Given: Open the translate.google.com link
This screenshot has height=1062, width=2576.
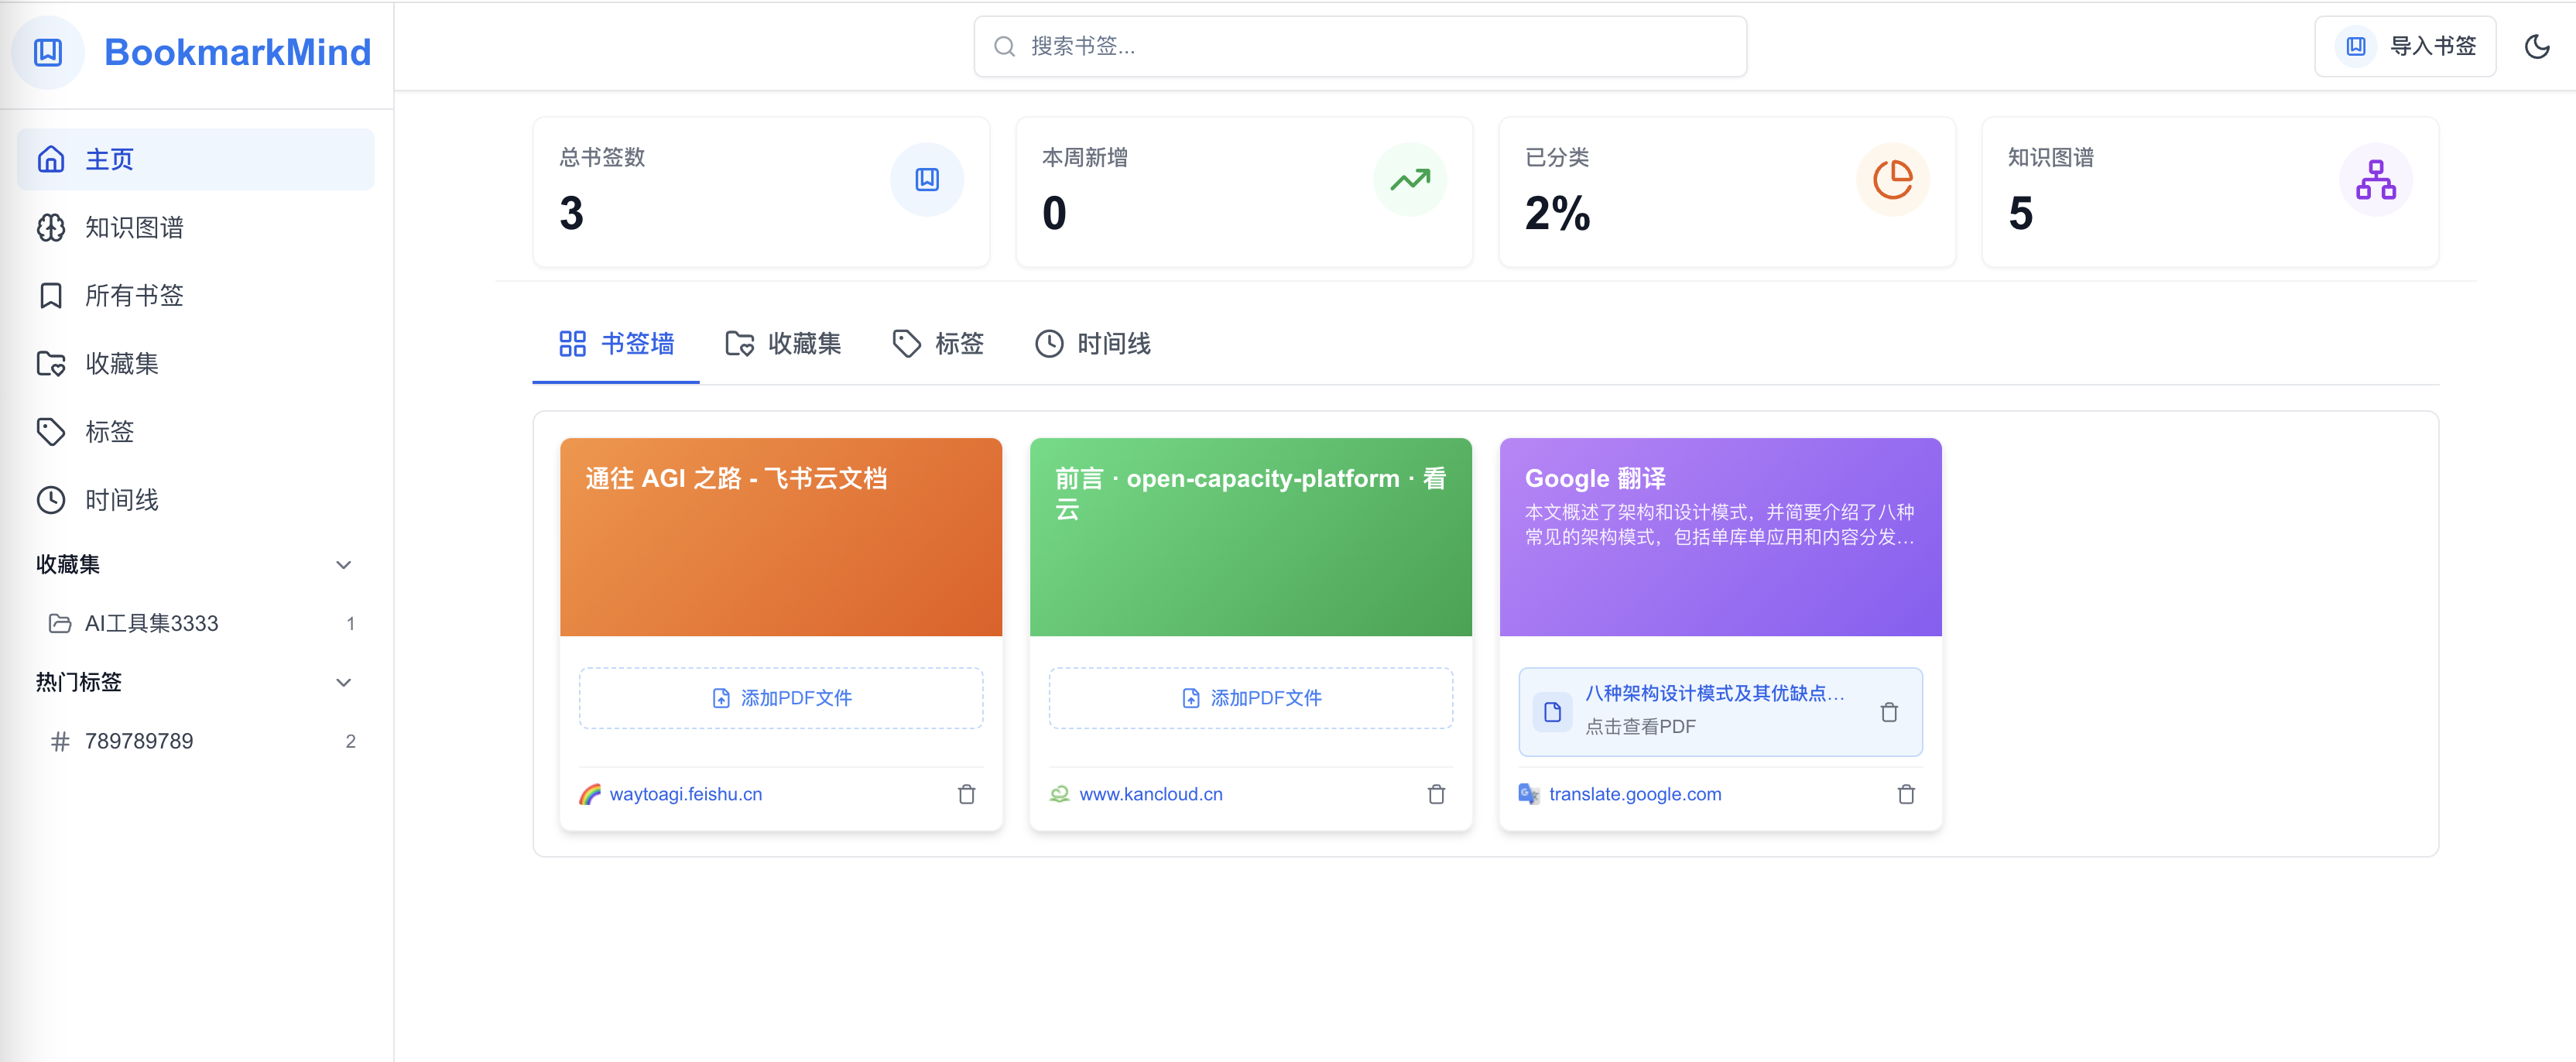Looking at the screenshot, I should pyautogui.click(x=1635, y=794).
